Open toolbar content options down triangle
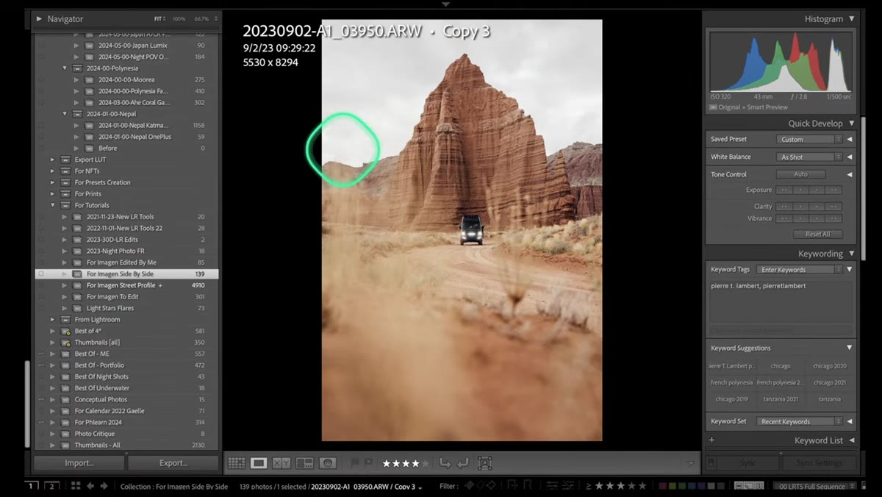The image size is (882, 497). click(x=689, y=463)
